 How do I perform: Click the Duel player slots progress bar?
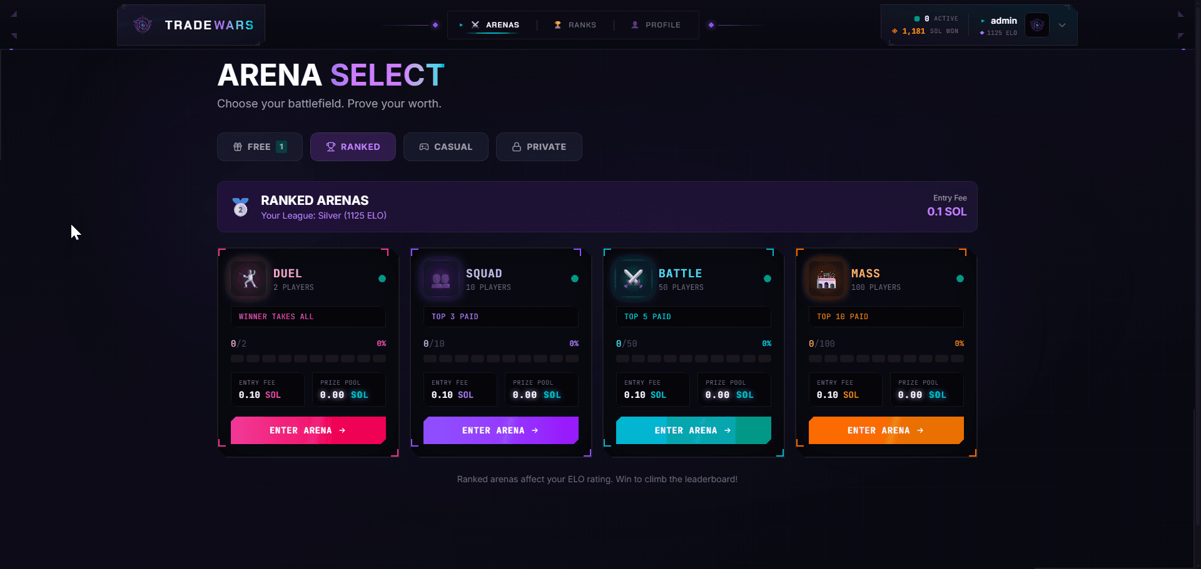(308, 359)
